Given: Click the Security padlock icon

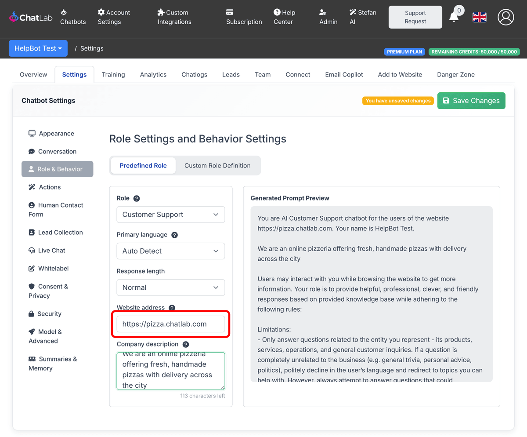Looking at the screenshot, I should [x=32, y=313].
